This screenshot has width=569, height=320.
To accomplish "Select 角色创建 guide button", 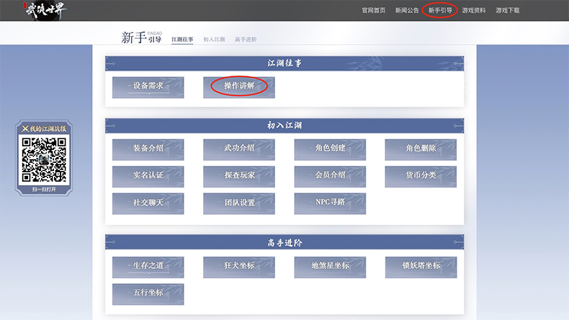I will pos(330,148).
